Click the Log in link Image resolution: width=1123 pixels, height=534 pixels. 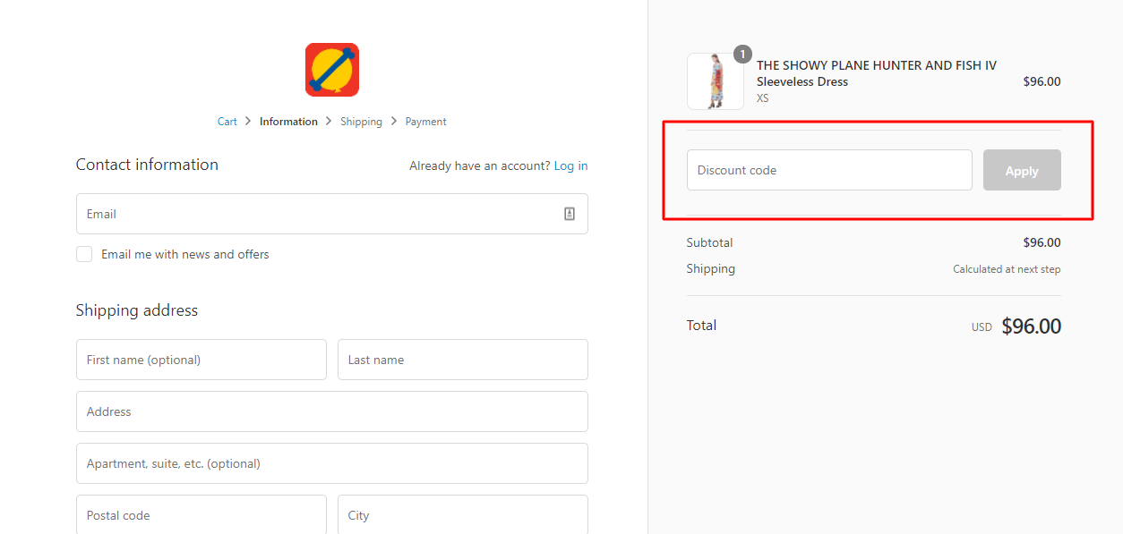tap(570, 165)
